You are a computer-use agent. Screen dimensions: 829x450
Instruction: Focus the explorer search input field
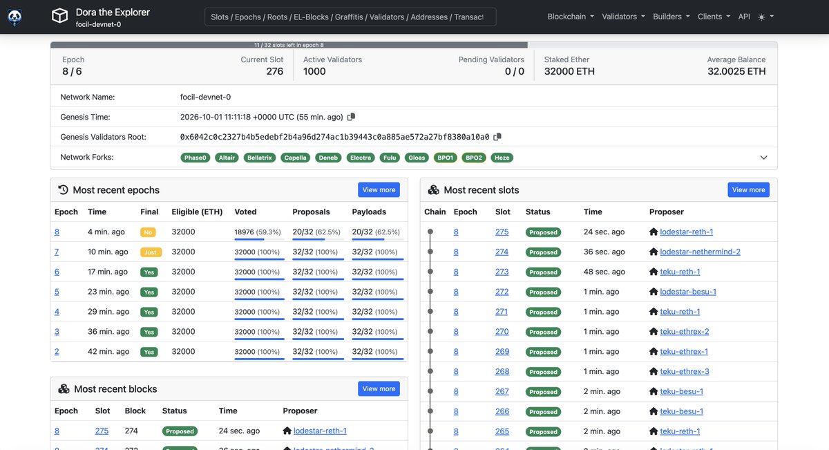point(350,17)
